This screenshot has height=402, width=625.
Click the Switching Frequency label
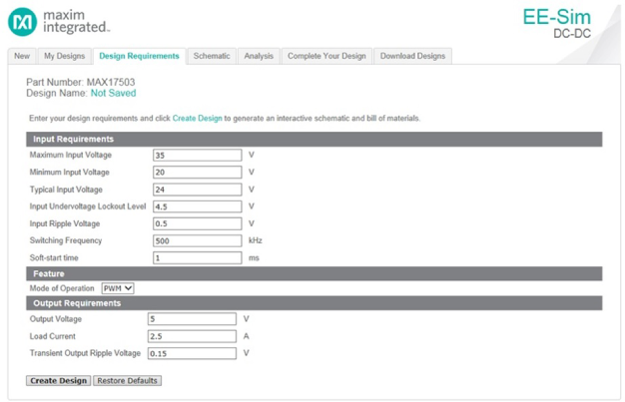(x=66, y=240)
